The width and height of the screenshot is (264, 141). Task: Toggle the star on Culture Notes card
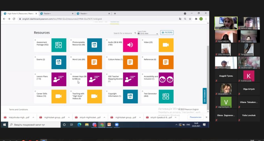107,57
